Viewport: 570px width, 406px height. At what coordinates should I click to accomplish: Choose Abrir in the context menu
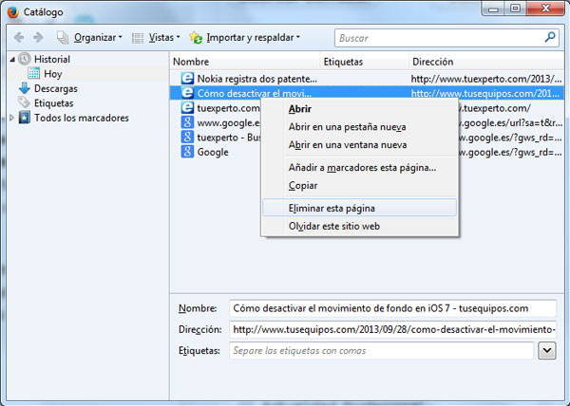click(359, 109)
